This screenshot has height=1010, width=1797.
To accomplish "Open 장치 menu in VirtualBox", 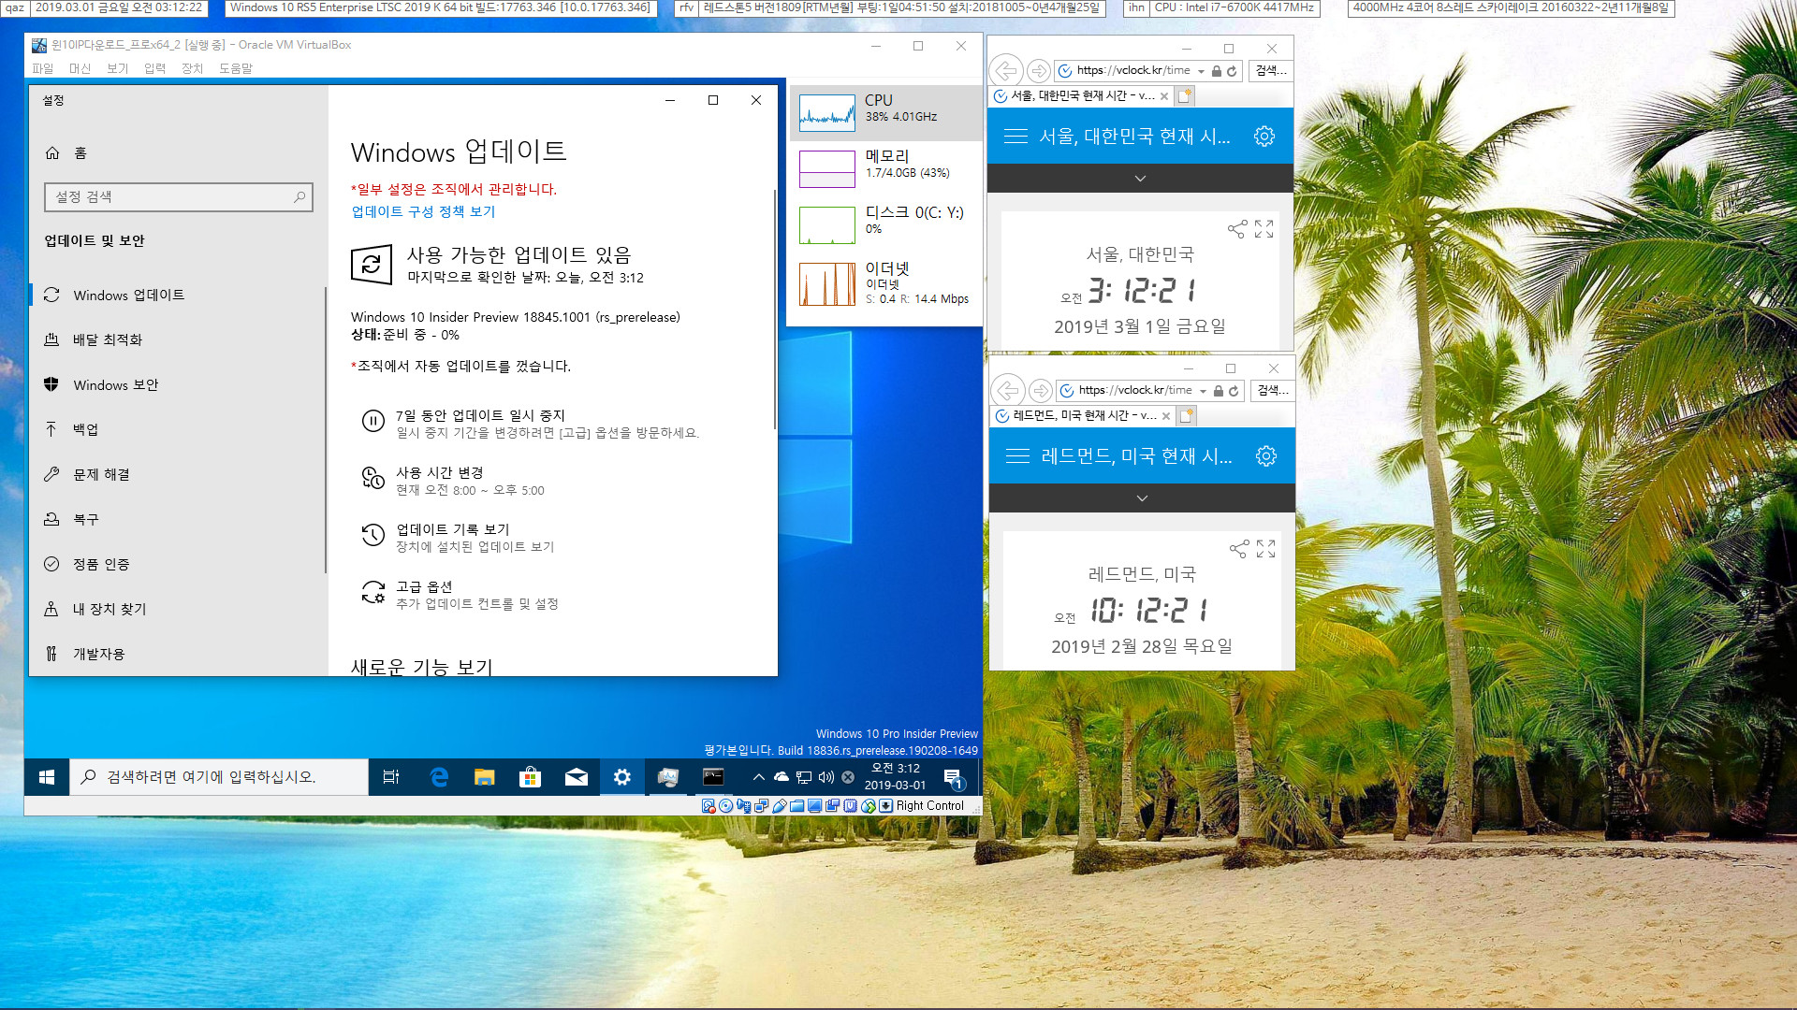I will (192, 68).
